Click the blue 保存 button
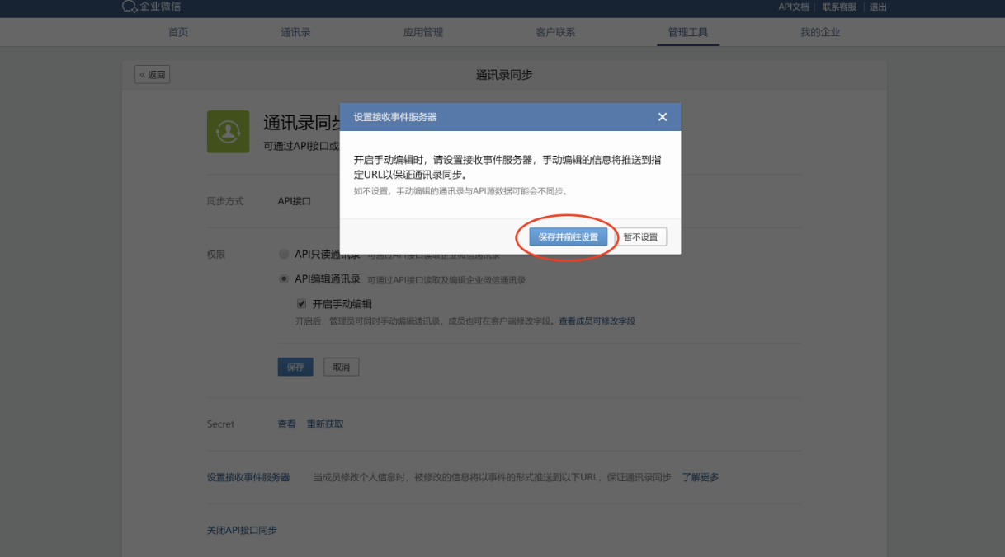1005x557 pixels. pyautogui.click(x=295, y=367)
